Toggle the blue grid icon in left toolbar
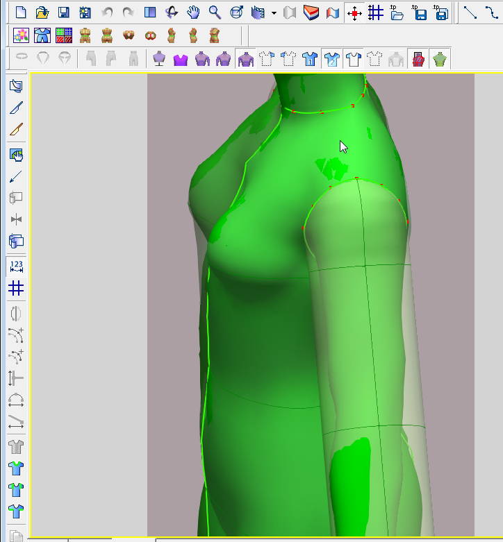Image resolution: width=503 pixels, height=542 pixels. [x=16, y=287]
